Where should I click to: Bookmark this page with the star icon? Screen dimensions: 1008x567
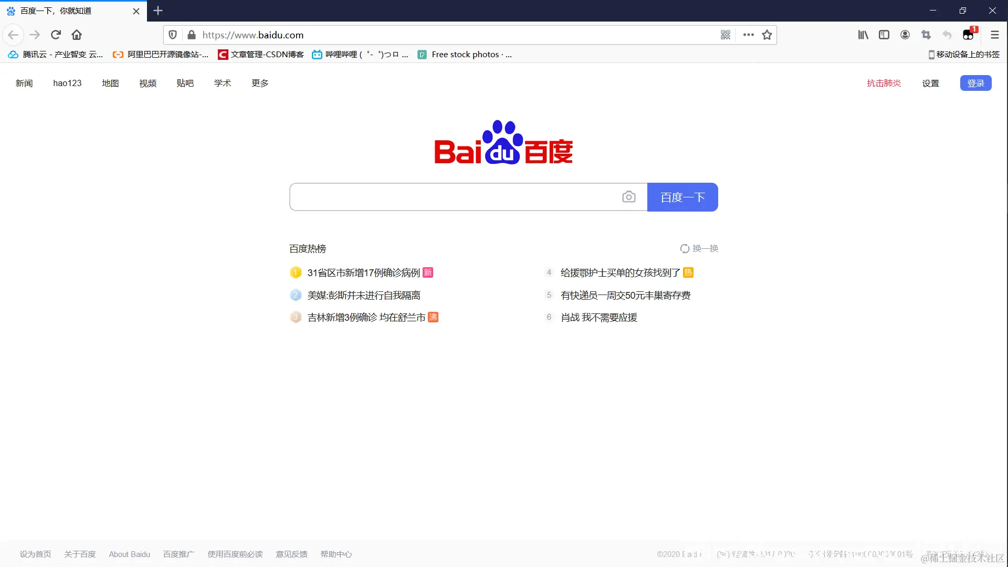[x=766, y=35]
